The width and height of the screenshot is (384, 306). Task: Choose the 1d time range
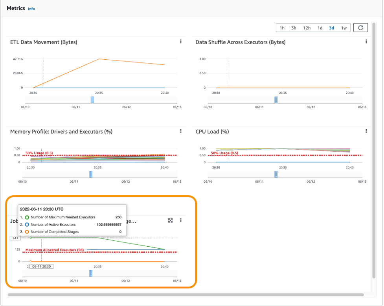(x=320, y=28)
